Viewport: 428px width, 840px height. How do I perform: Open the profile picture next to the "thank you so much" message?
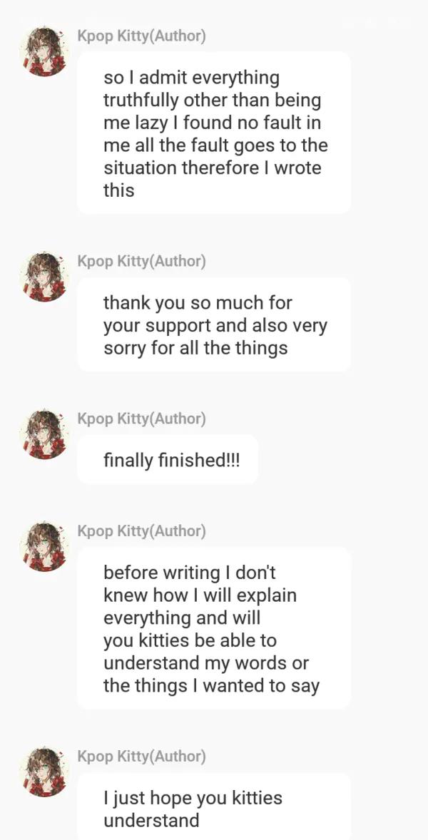45,277
